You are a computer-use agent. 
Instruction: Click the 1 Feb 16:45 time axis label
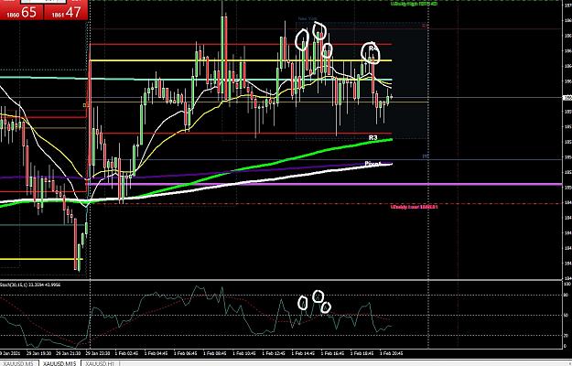tap(333, 353)
